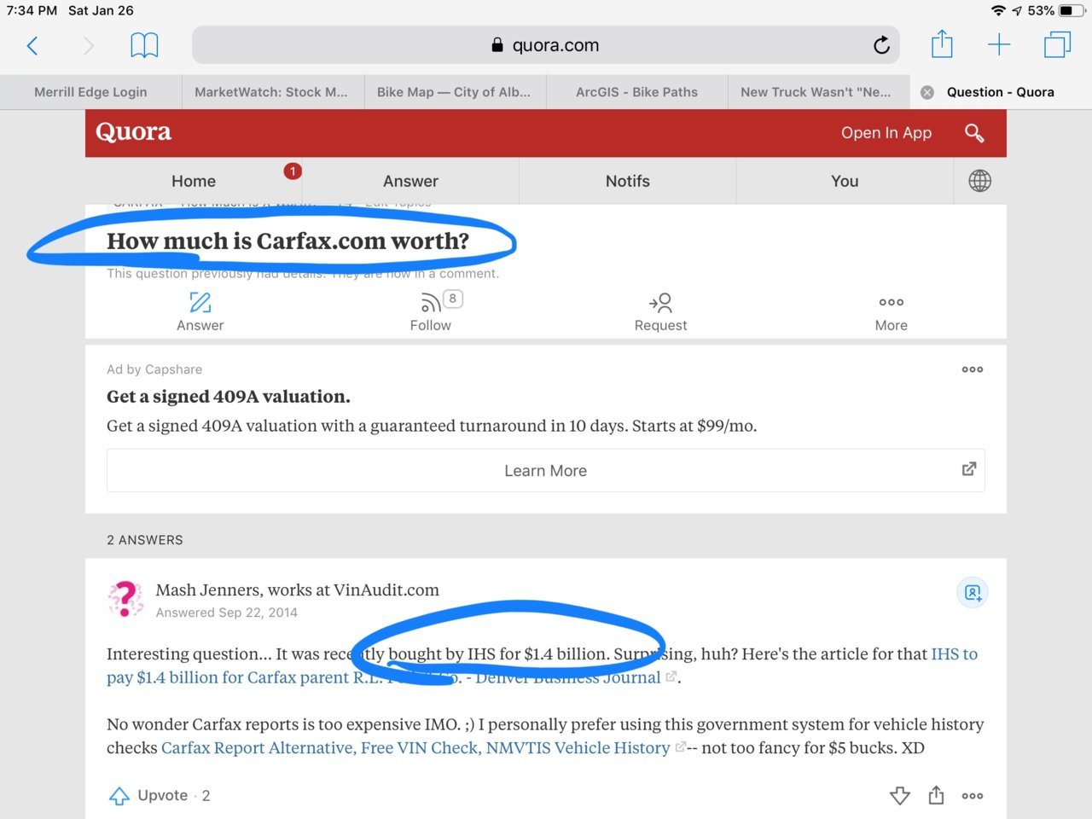This screenshot has width=1092, height=819.
Task: Tap the red notification badge on Home
Action: click(x=293, y=171)
